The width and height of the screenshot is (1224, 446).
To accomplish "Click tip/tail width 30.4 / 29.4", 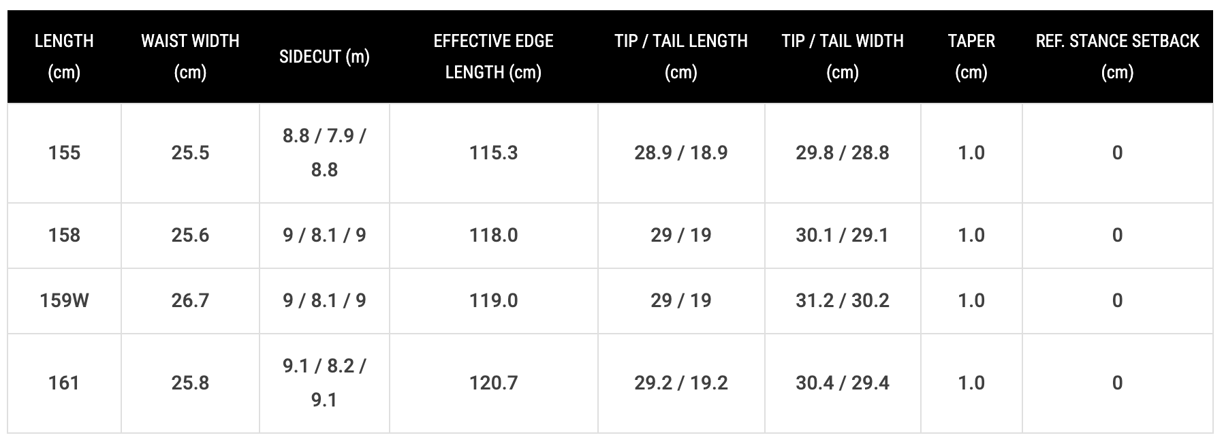I will click(x=843, y=383).
